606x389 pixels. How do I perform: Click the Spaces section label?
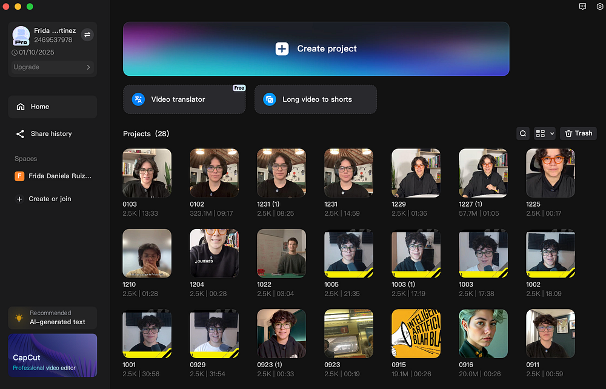coord(26,159)
